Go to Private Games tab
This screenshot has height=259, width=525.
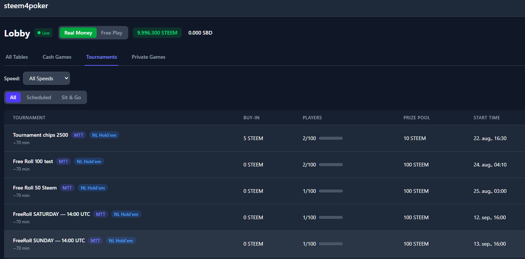tap(149, 57)
